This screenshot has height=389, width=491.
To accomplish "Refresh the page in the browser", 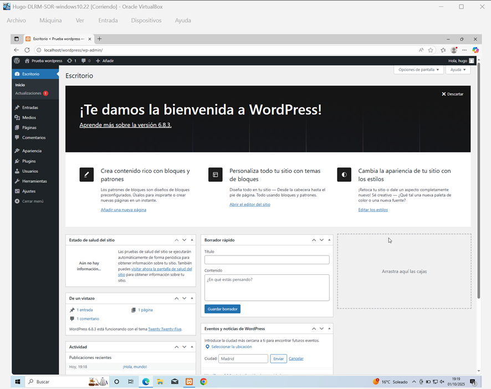I will 27,50.
